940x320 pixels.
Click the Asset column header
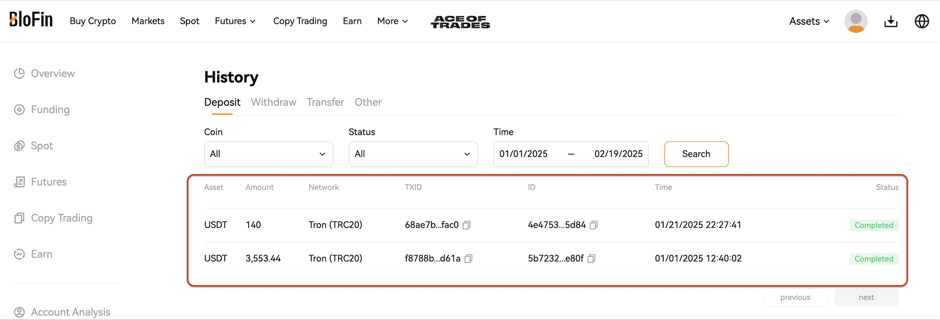coord(214,187)
